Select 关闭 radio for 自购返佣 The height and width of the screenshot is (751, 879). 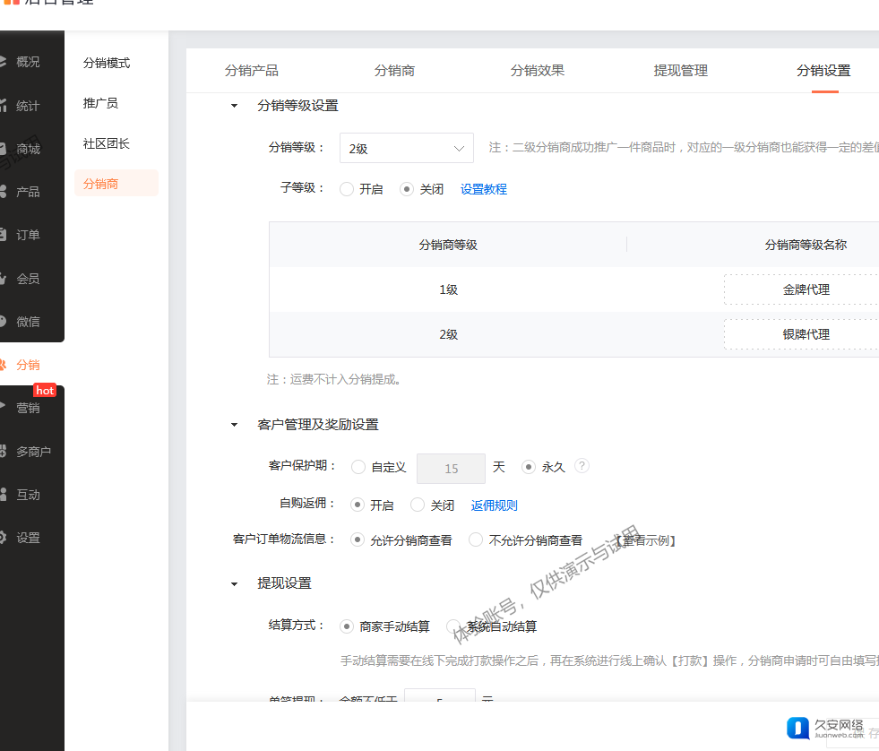click(418, 505)
